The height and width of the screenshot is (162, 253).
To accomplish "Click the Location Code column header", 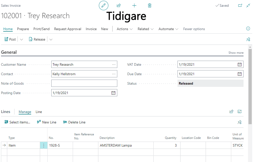I will 191,138.
